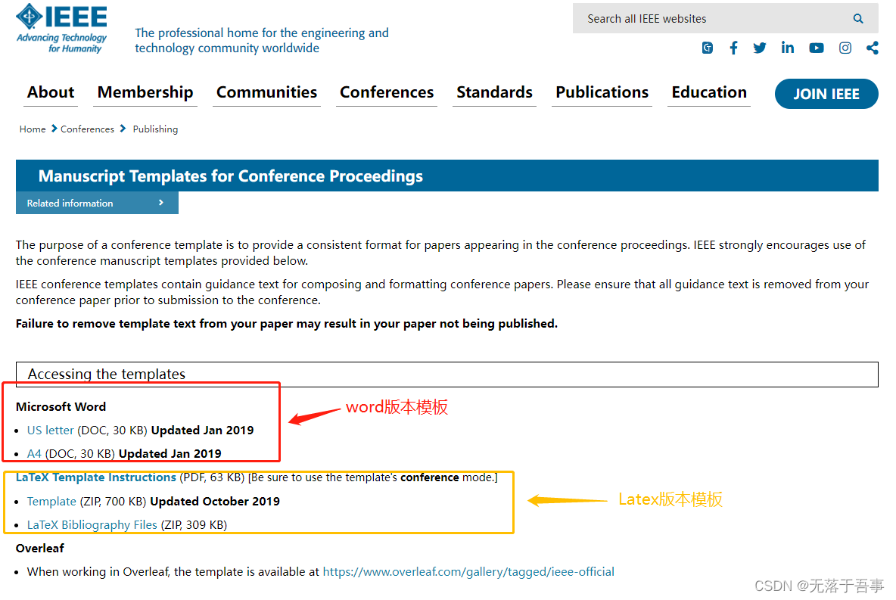
Task: Click the search magnifier icon
Action: tap(857, 19)
